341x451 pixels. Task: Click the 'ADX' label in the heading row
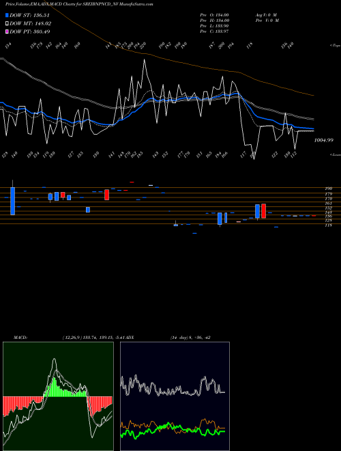click(130, 338)
